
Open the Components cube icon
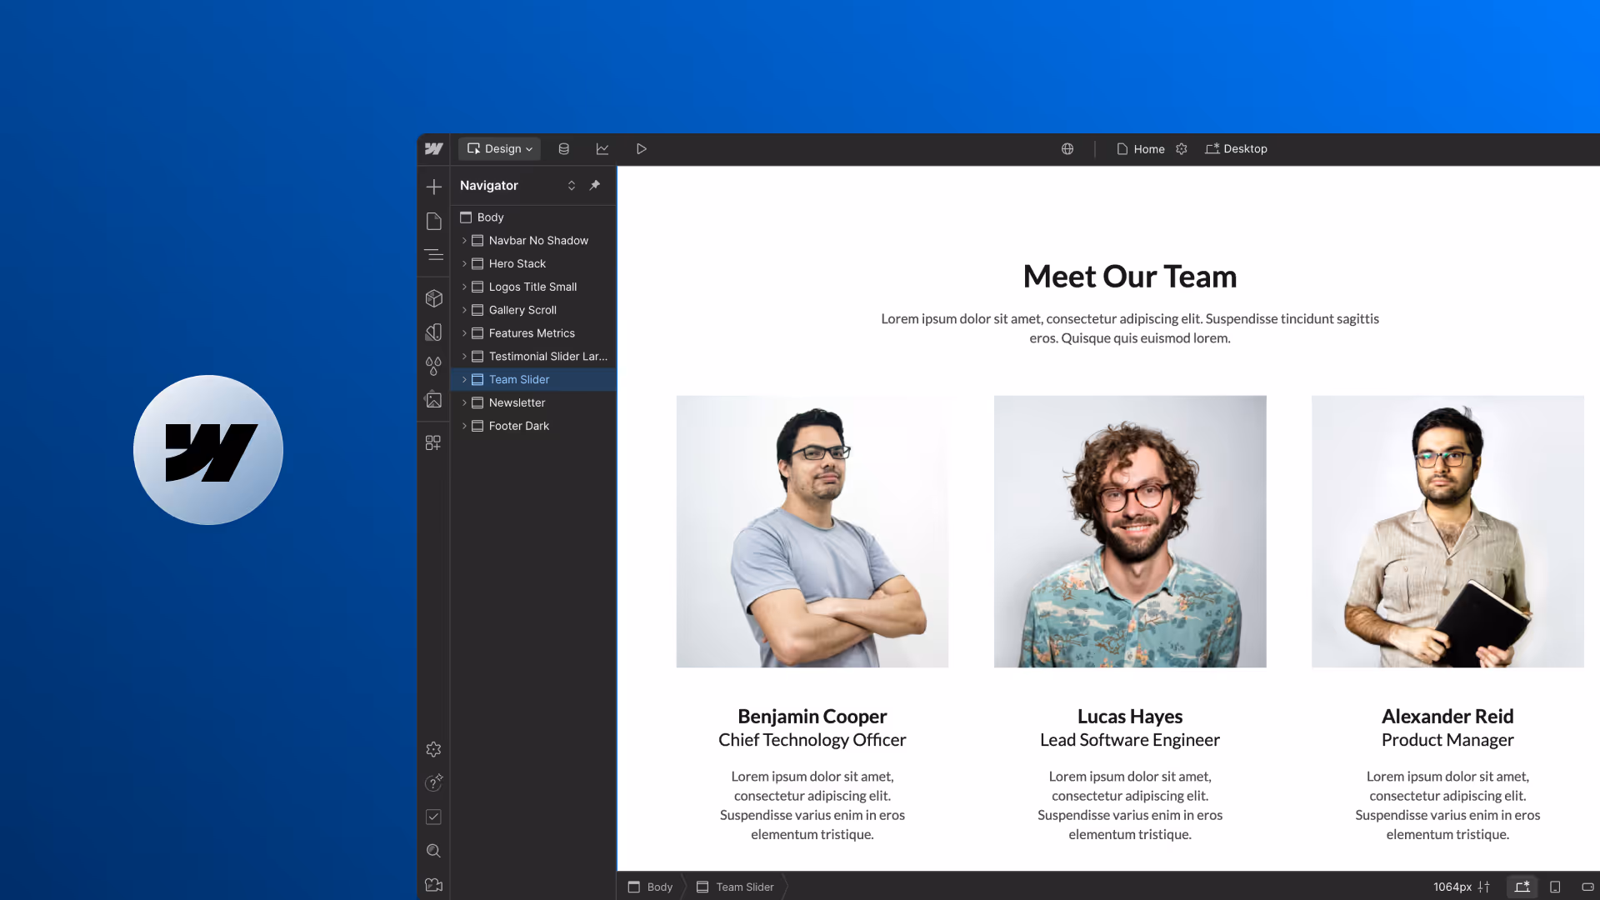click(x=433, y=298)
